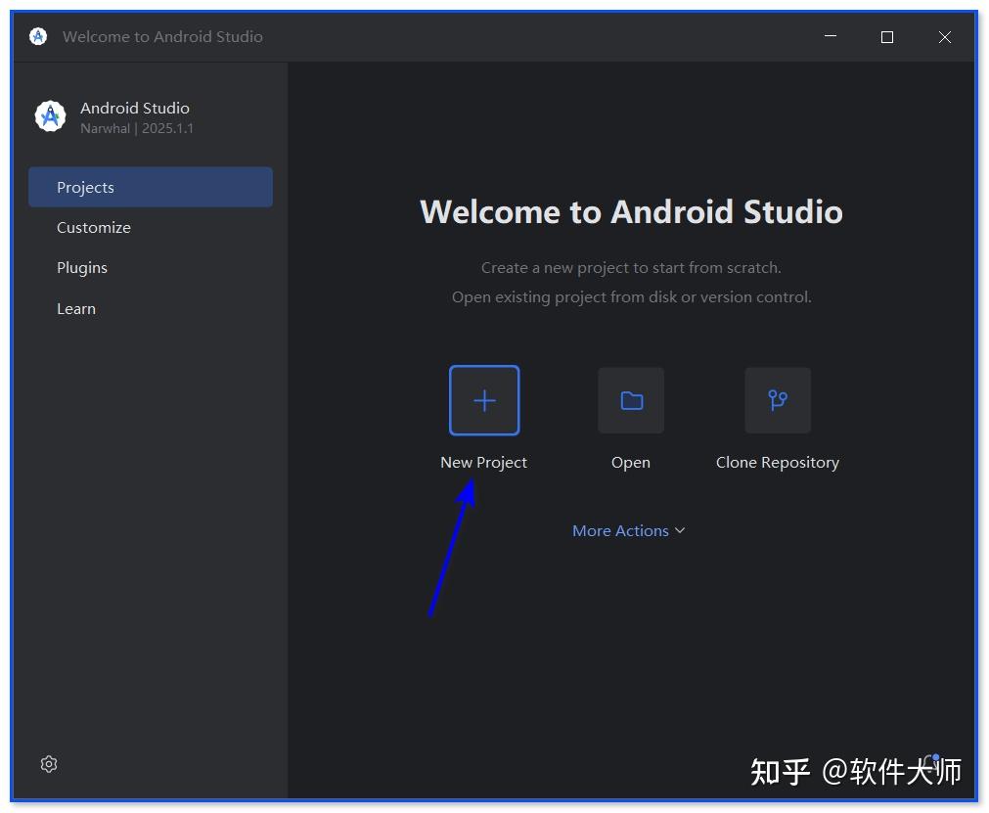Click the Android Studio avatar in the sidebar
This screenshot has height=813, width=989.
[x=50, y=115]
